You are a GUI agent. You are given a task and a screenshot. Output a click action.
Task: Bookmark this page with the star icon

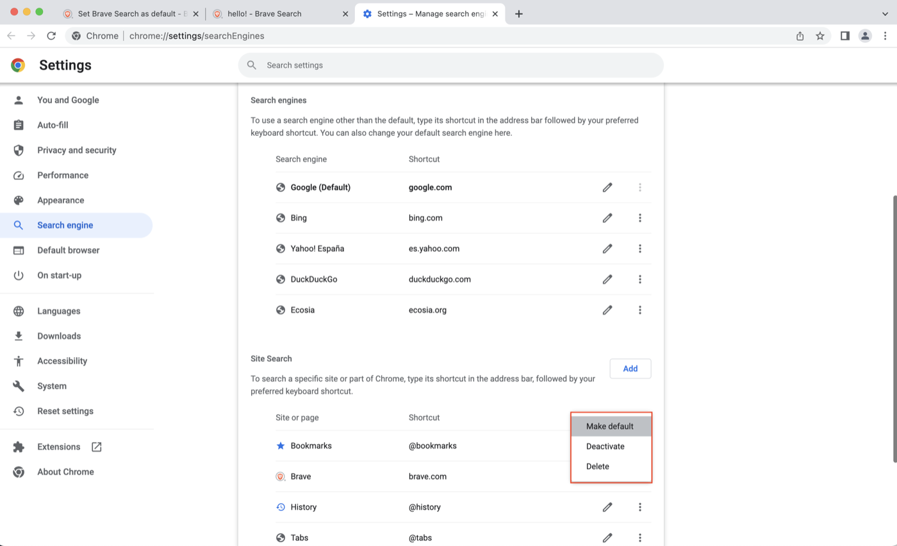pyautogui.click(x=819, y=36)
